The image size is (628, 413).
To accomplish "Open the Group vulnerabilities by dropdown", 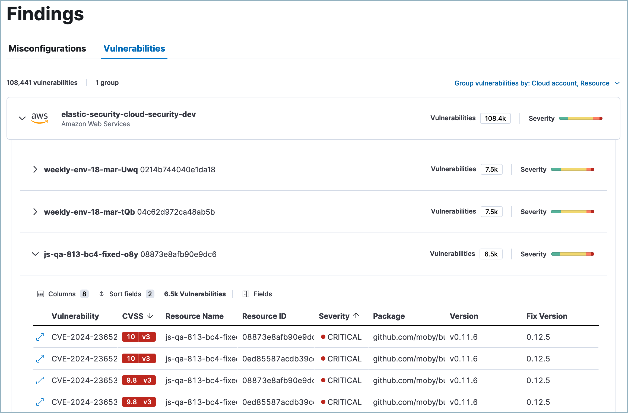I will coord(537,83).
